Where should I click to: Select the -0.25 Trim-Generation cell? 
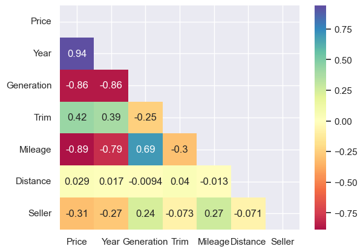145,118
